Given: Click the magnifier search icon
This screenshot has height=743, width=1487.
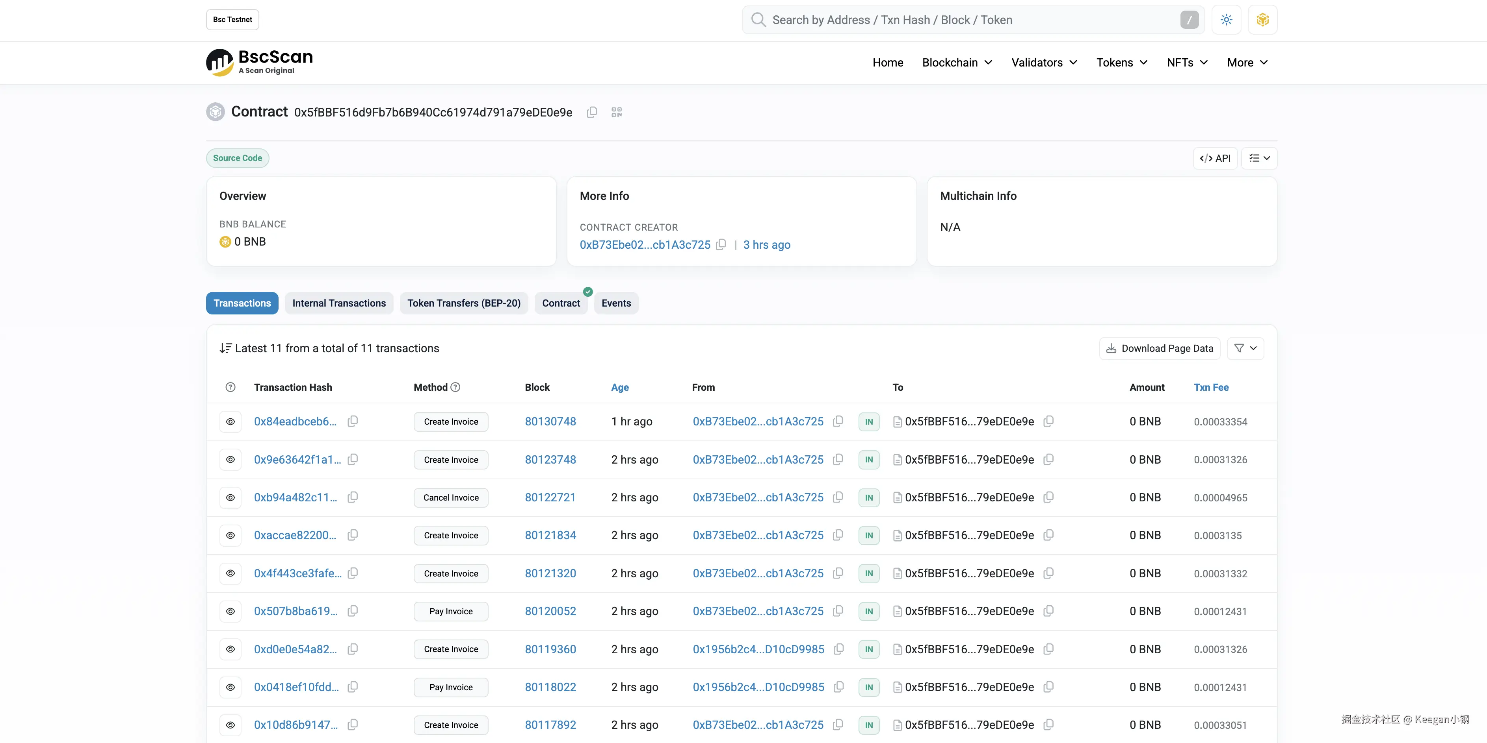Looking at the screenshot, I should 758,20.
